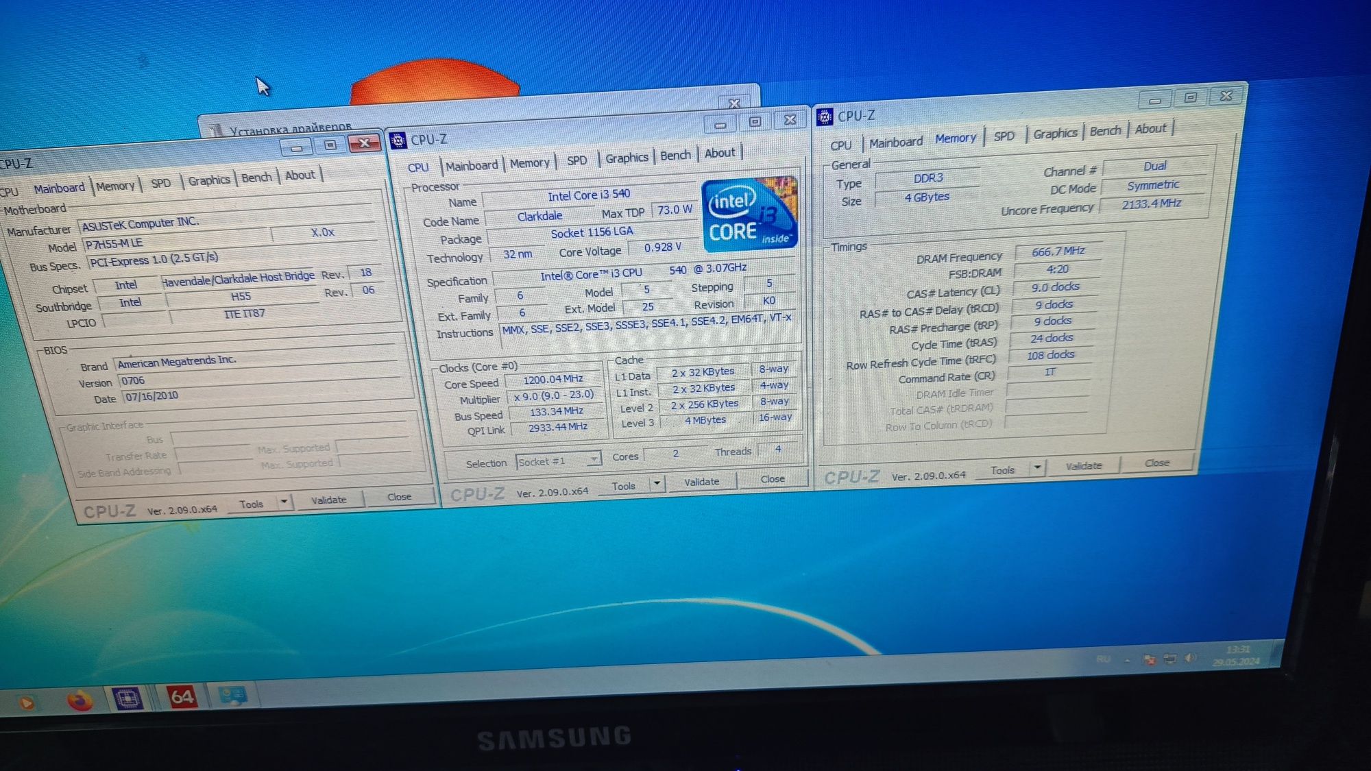
Task: Click the 'Clarkdale' code name value
Action: [x=539, y=217]
